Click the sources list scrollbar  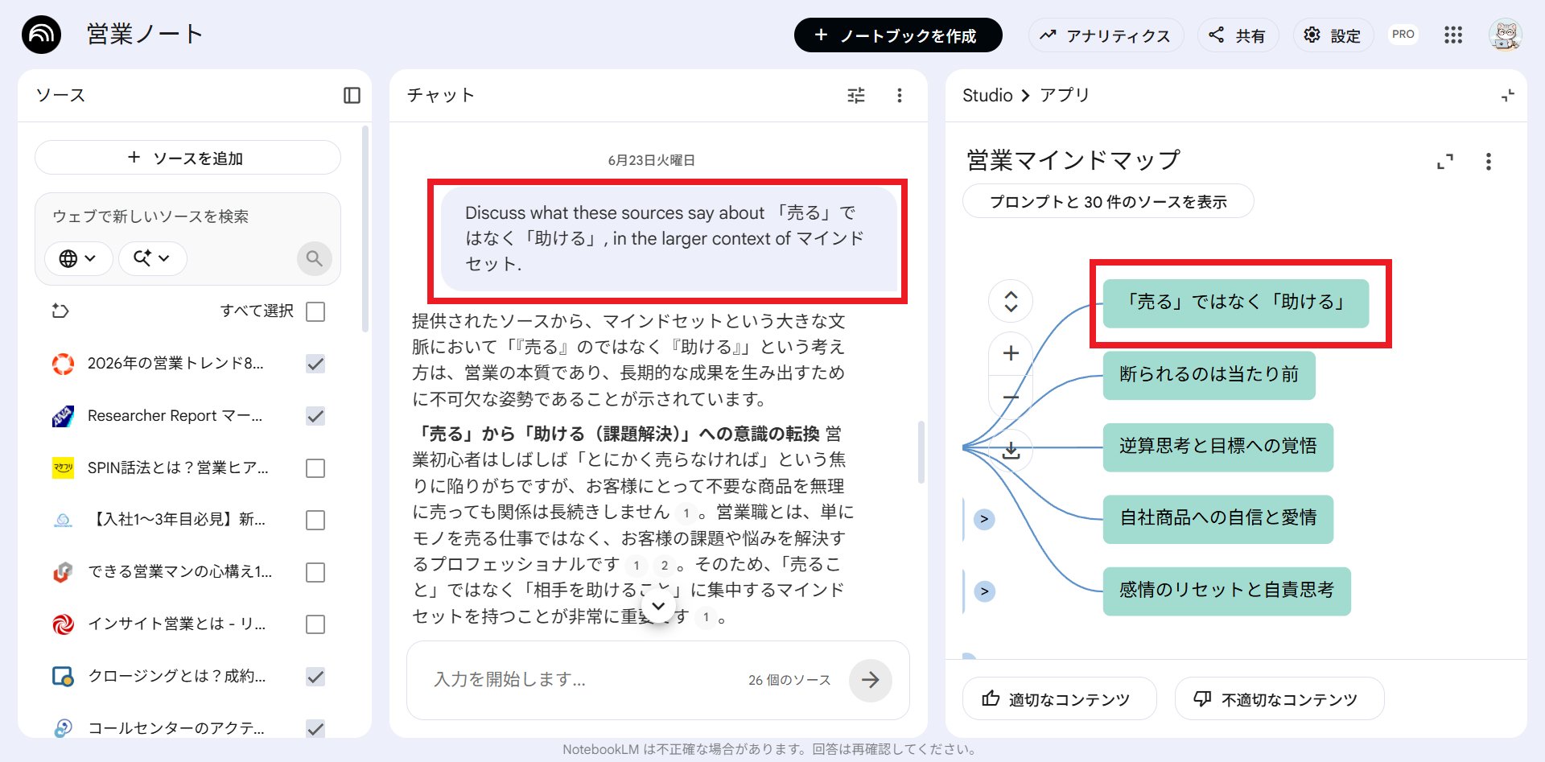pos(365,229)
